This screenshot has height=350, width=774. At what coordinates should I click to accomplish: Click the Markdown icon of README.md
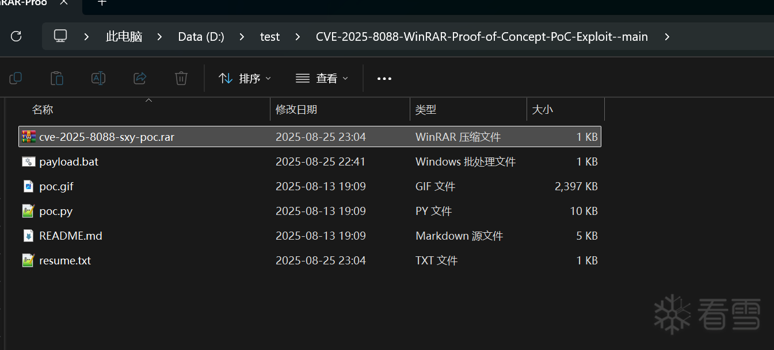click(29, 236)
